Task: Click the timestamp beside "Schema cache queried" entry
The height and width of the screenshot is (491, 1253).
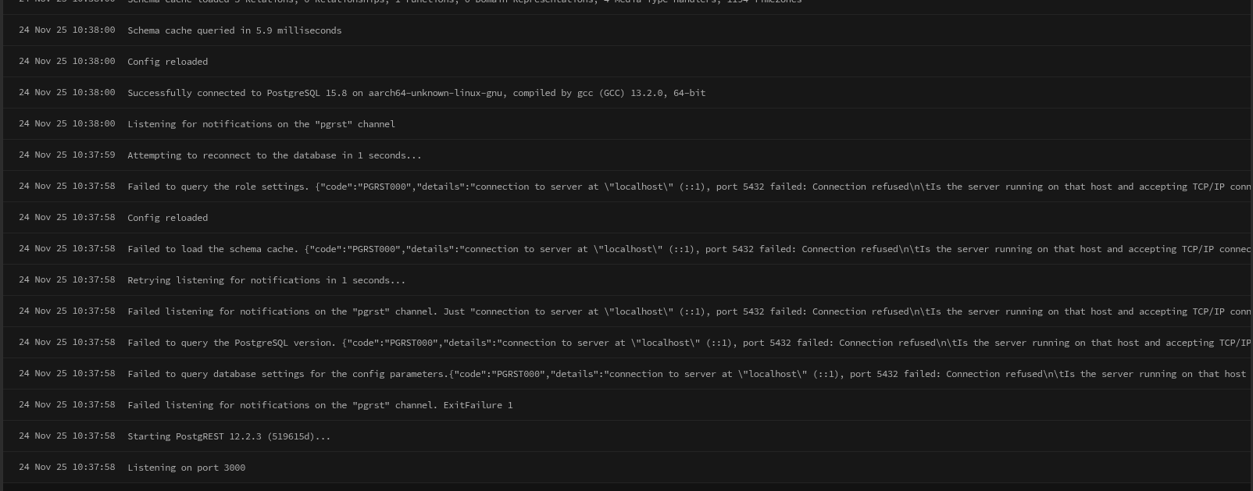Action: 66,30
